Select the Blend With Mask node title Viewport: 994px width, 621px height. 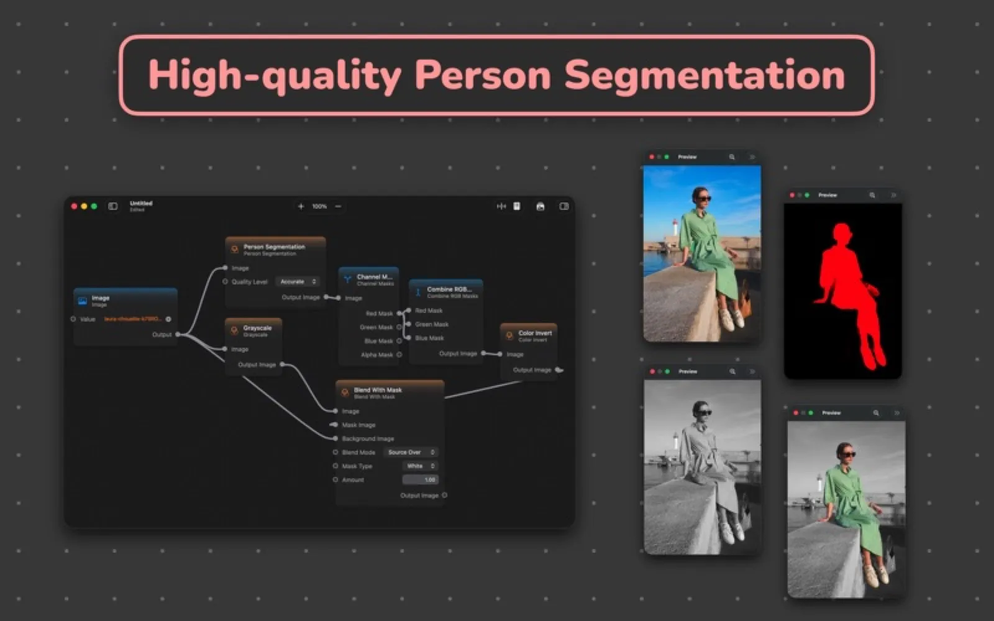(378, 390)
